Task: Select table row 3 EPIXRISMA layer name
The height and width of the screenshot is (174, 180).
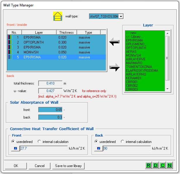Action: (32, 47)
